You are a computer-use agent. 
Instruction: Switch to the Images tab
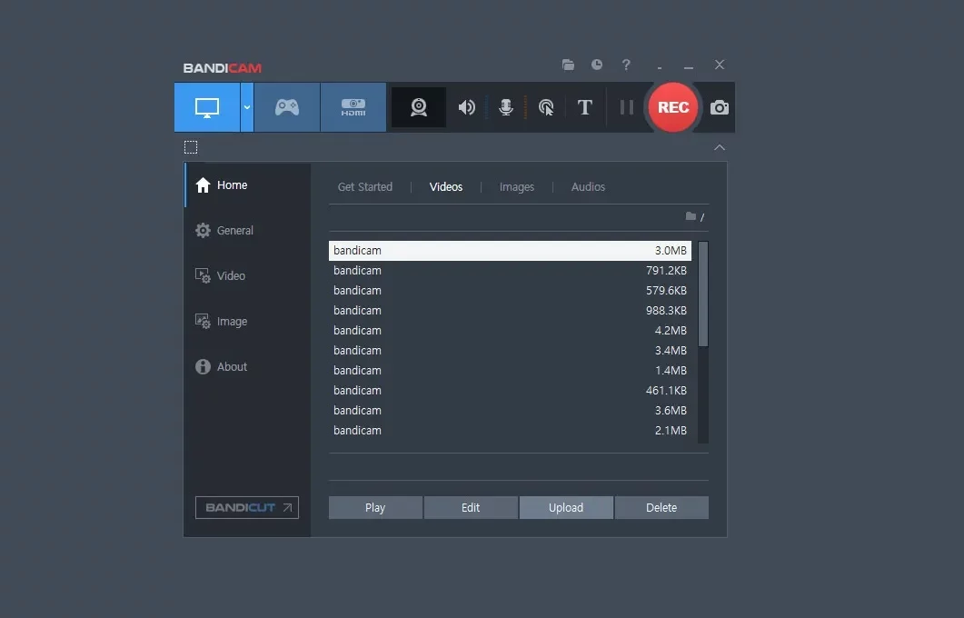[x=516, y=187]
